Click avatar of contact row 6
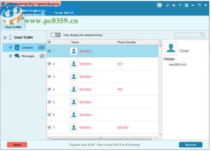The width and height of the screenshot is (211, 151). pyautogui.click(x=74, y=115)
